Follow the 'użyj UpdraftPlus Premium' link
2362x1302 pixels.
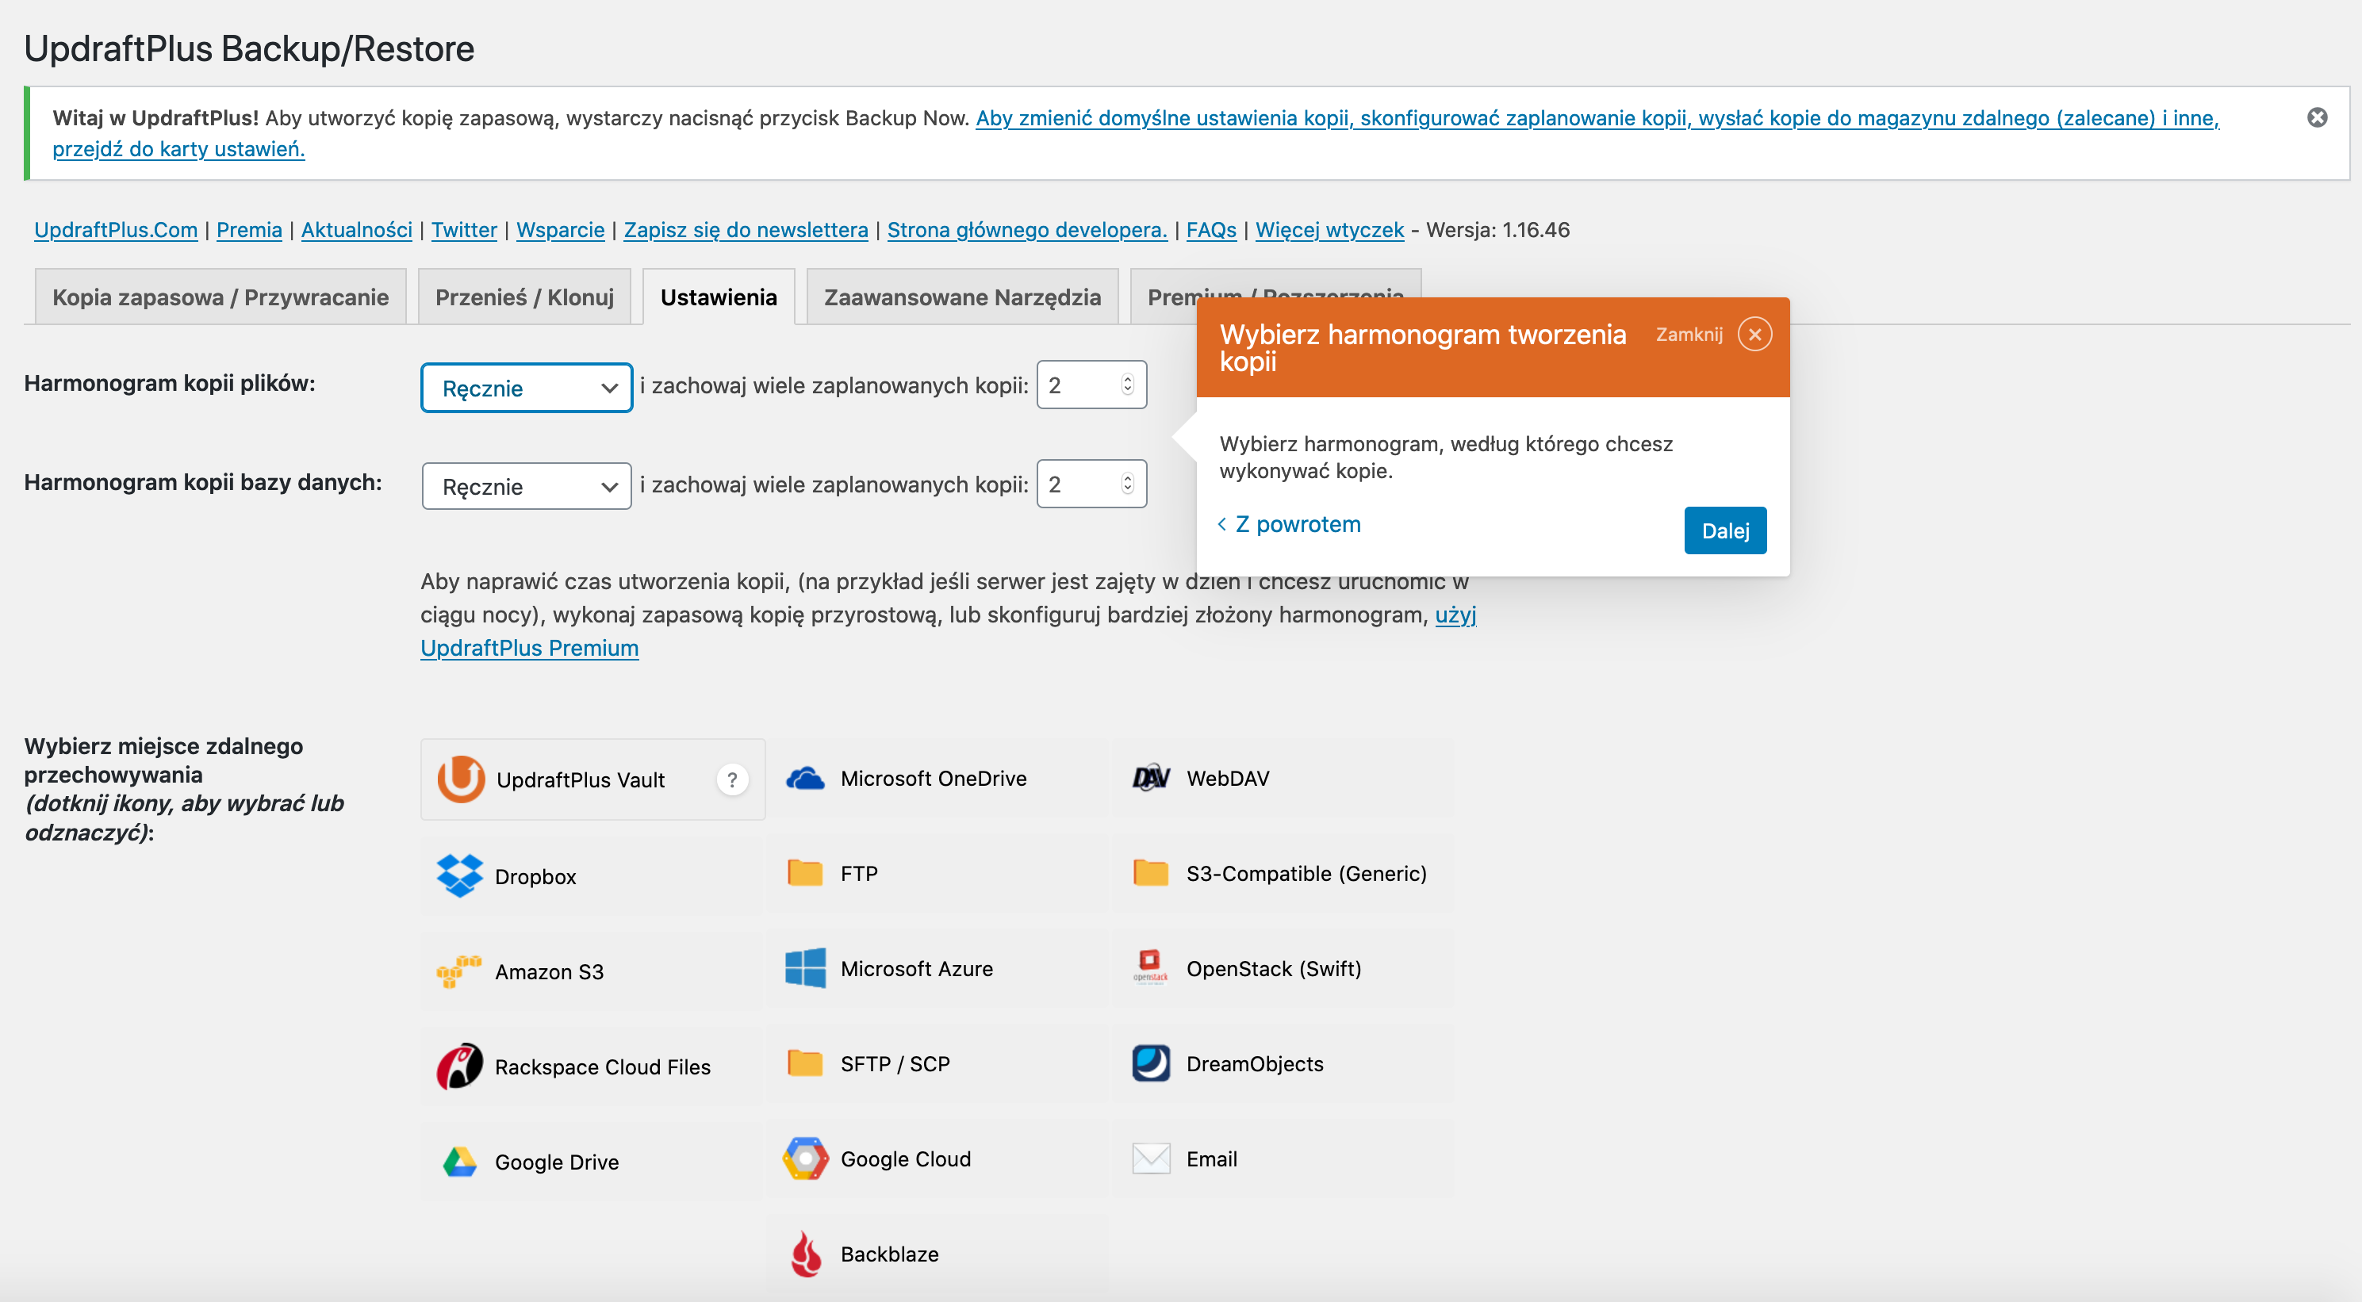click(529, 647)
